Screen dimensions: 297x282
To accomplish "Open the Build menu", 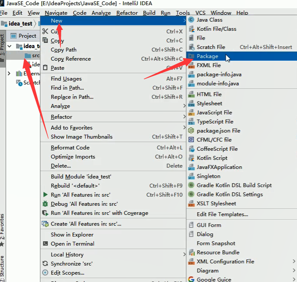I will tap(149, 13).
